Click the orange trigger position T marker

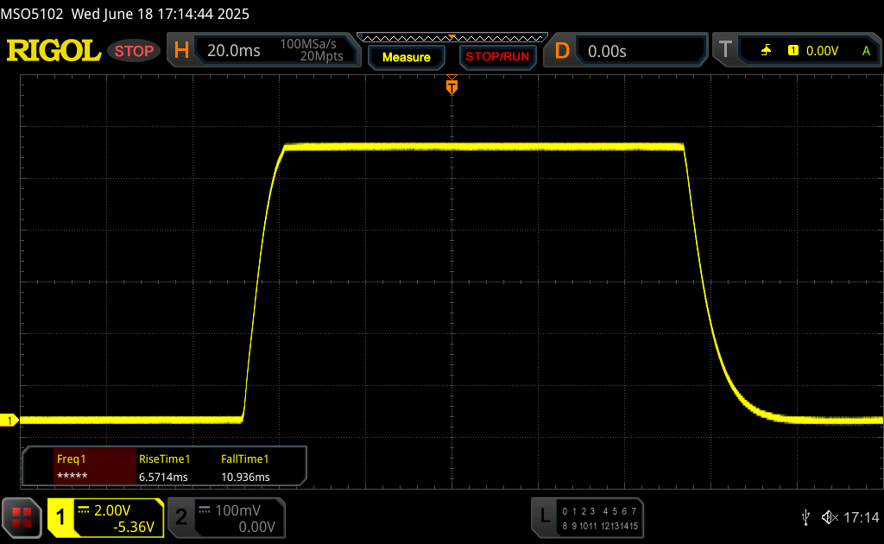(451, 85)
